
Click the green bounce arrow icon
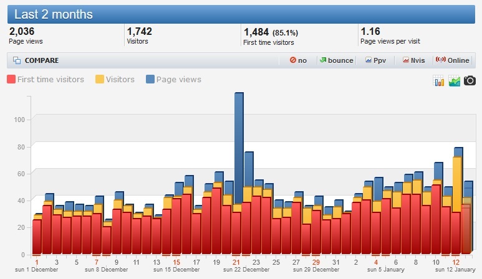(323, 60)
